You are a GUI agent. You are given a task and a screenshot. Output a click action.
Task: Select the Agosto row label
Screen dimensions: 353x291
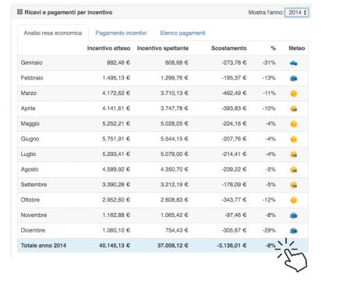(x=30, y=169)
